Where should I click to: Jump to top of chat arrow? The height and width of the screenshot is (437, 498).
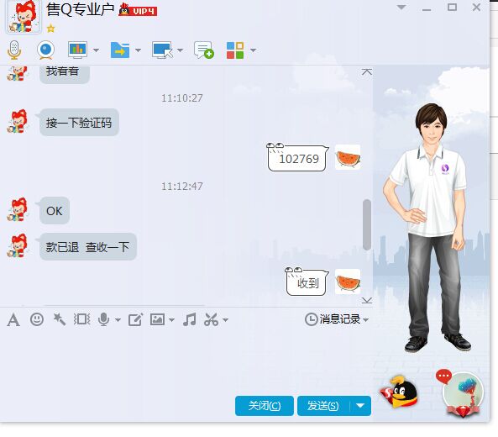[367, 71]
